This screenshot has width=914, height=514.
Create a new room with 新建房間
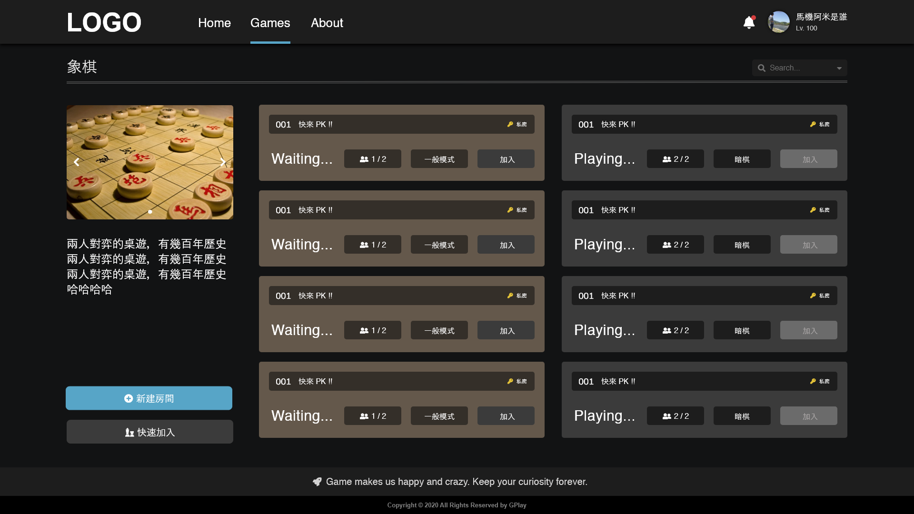149,398
